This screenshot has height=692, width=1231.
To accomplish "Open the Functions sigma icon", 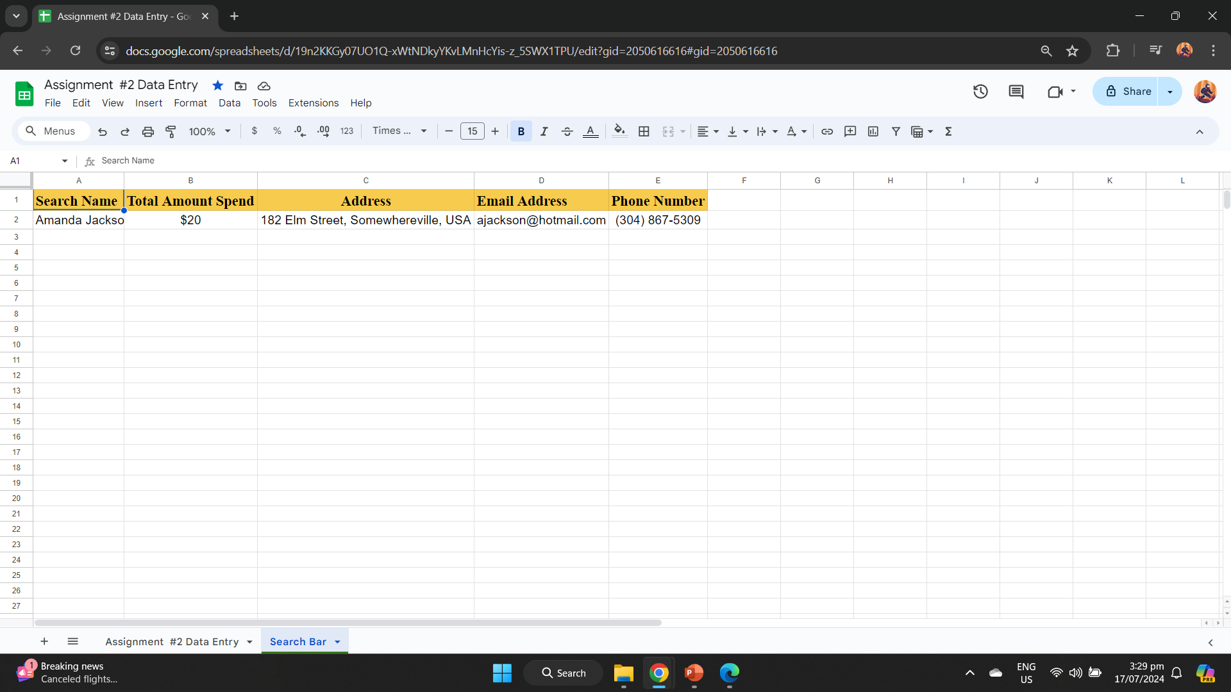I will pyautogui.click(x=948, y=131).
